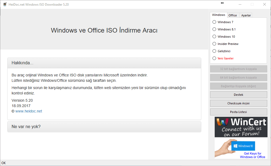Open the www.heidoc.net link
Screen dimensions: 271x166
click(29, 111)
